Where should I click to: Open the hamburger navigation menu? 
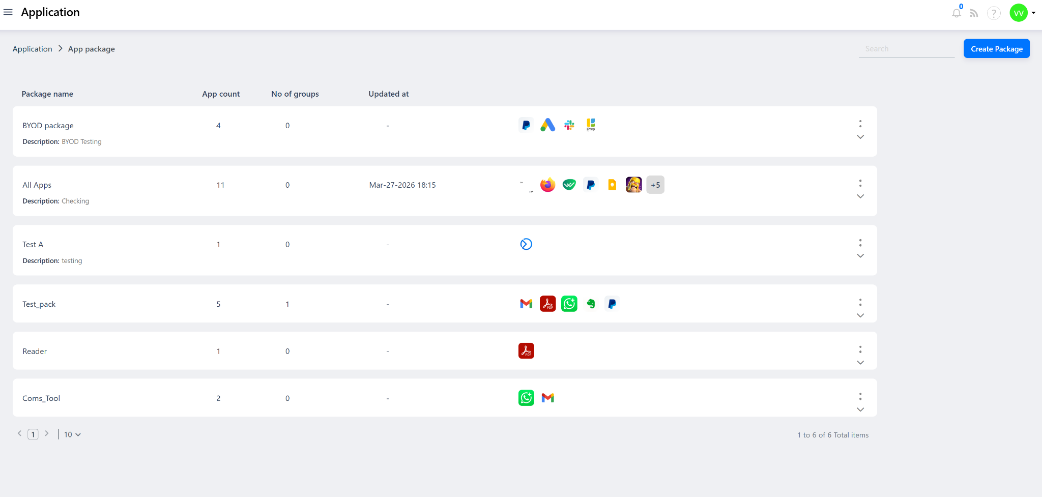pyautogui.click(x=8, y=12)
